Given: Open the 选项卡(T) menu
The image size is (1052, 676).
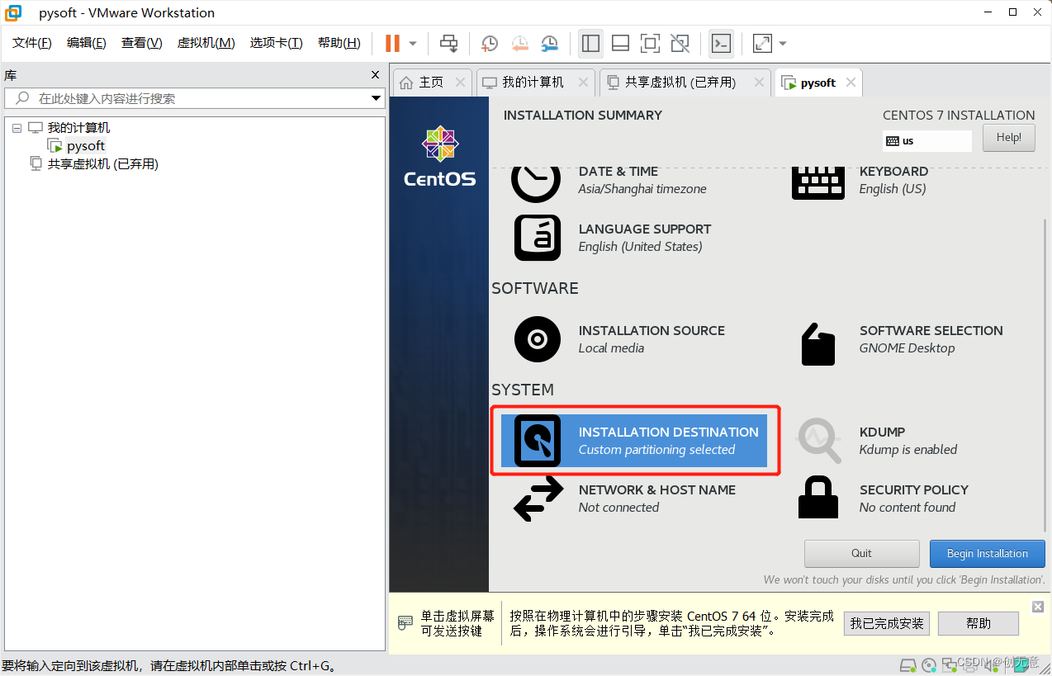Looking at the screenshot, I should (277, 43).
